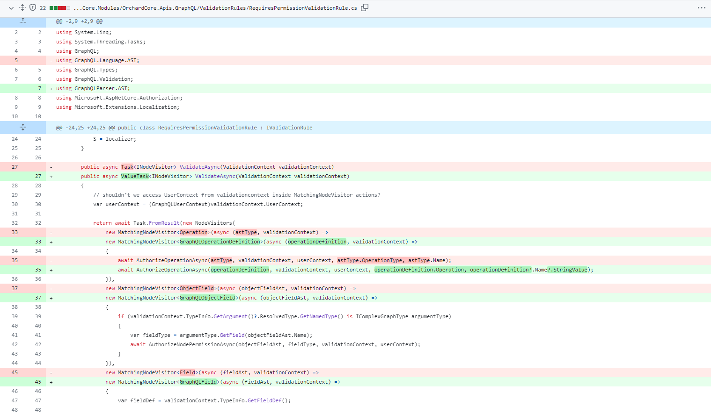Click 'astType.OperationType, astType' highlight in removed line 35

(383, 260)
